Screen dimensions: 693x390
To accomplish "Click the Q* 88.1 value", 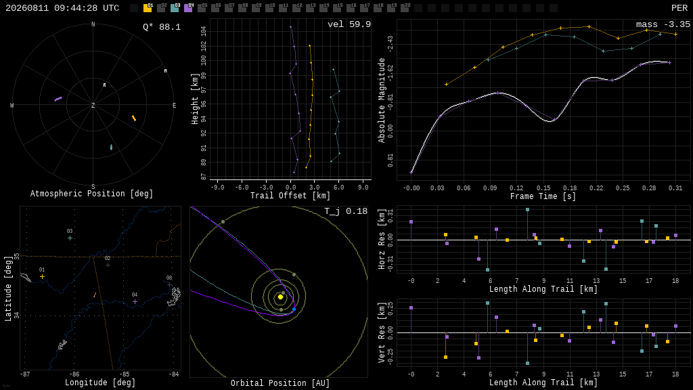I will [162, 27].
